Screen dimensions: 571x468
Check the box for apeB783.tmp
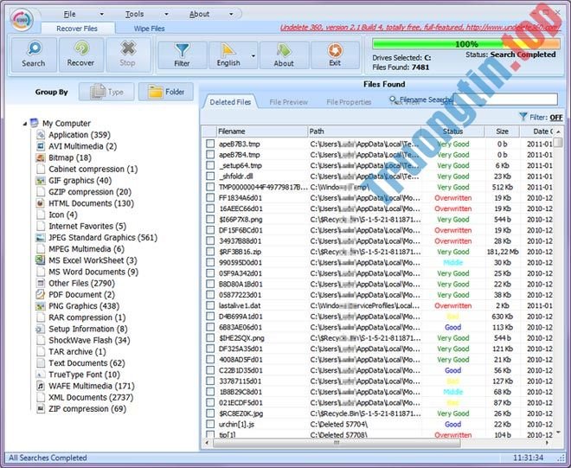click(210, 144)
